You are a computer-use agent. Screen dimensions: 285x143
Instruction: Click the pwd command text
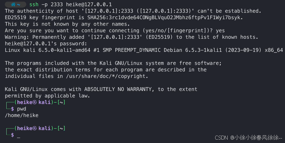coord(22,109)
